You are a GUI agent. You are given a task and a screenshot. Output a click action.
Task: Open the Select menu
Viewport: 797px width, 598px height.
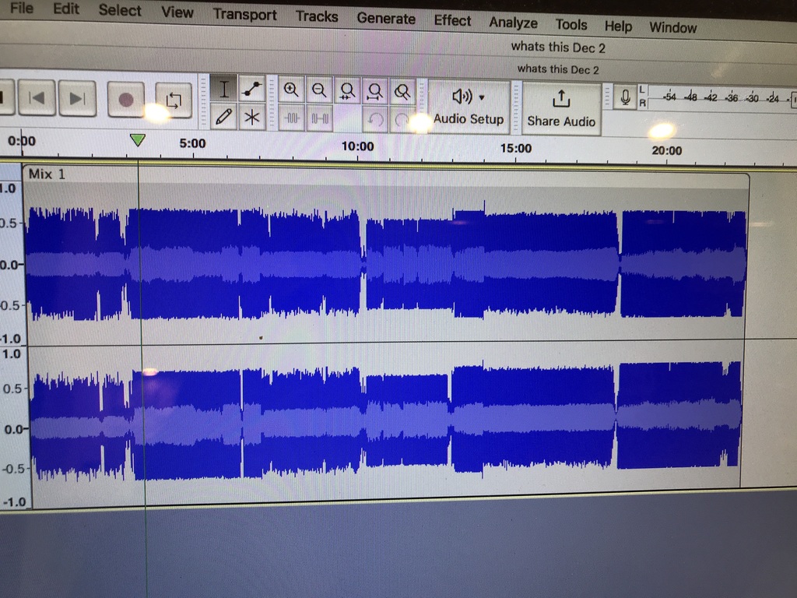click(120, 10)
